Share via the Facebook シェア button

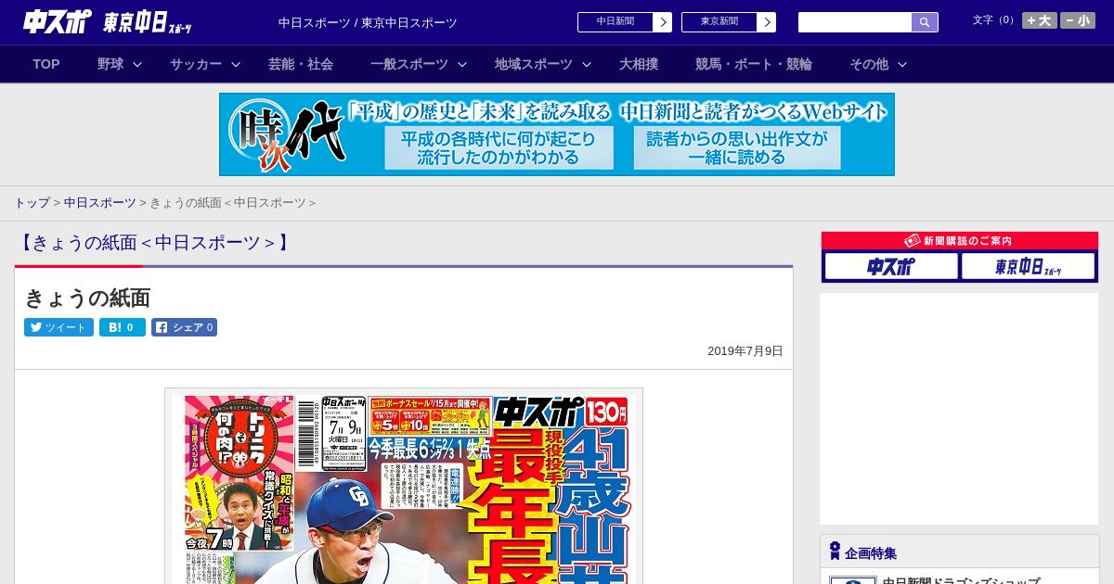point(185,327)
